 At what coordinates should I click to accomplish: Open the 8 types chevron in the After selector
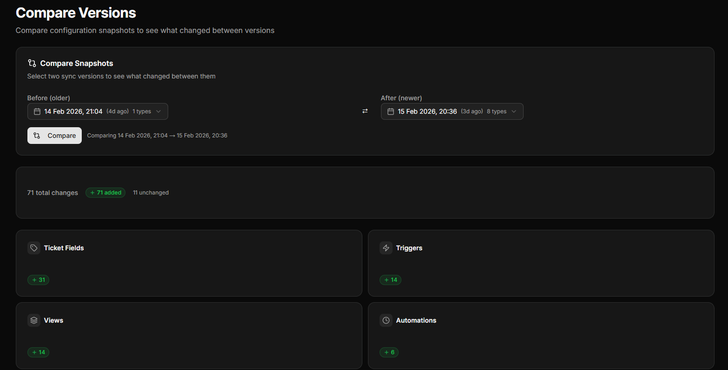[x=514, y=111]
